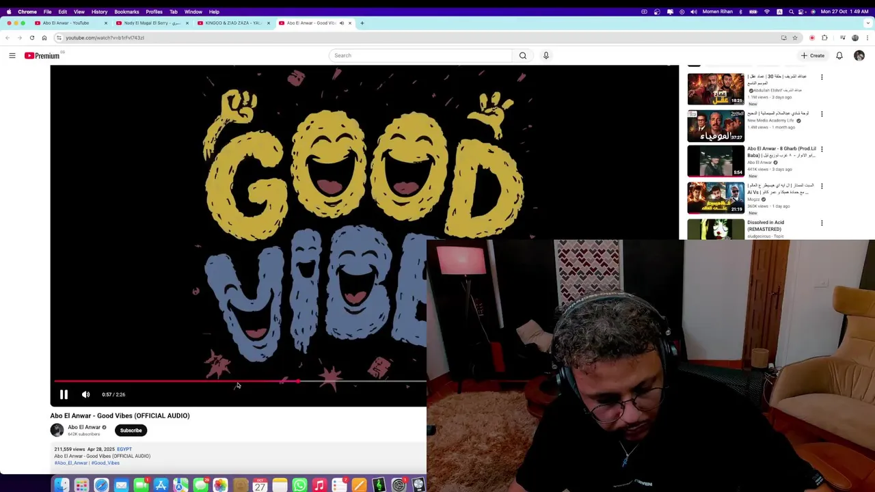Screen dimensions: 875x492
Task: Open Chrome three-dot menu
Action: point(868,38)
